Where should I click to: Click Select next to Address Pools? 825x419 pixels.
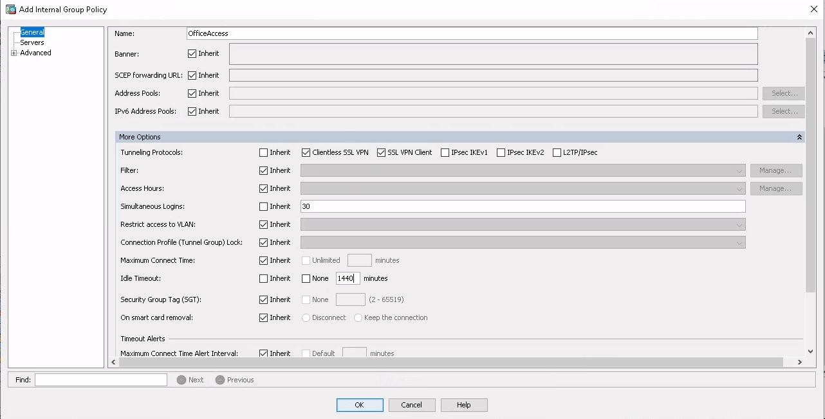point(783,93)
